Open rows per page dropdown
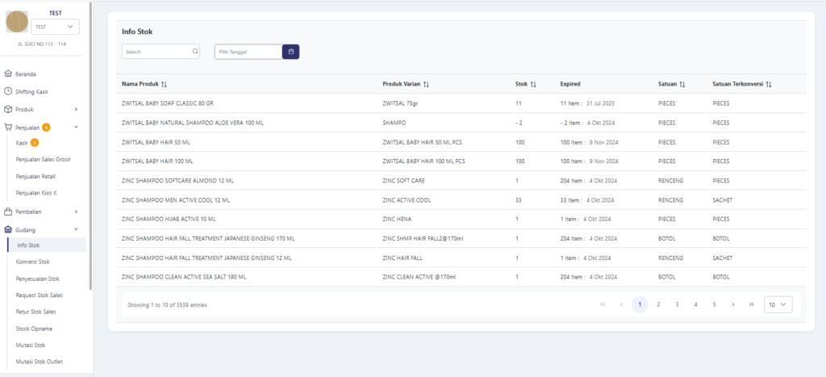826x377 pixels. [x=778, y=304]
